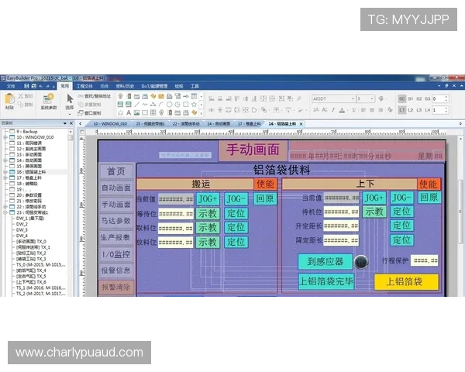Toggle language L2 button
Image resolution: width=465 pixels, height=372 pixels.
(411, 110)
